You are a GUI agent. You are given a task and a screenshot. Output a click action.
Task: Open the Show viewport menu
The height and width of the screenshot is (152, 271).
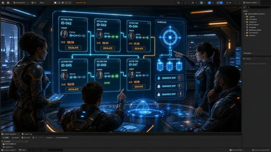tap(42, 3)
